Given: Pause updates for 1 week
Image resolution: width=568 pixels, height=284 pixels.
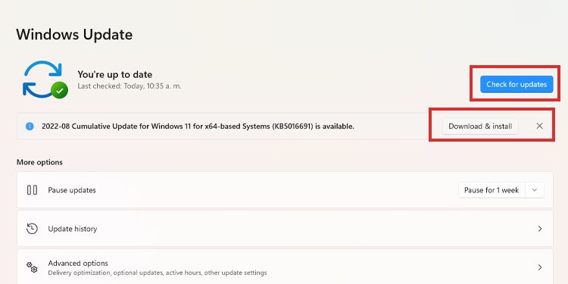Looking at the screenshot, I should point(492,190).
